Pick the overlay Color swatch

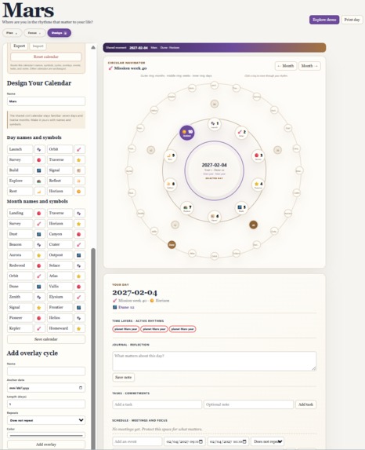pyautogui.click(x=46, y=435)
